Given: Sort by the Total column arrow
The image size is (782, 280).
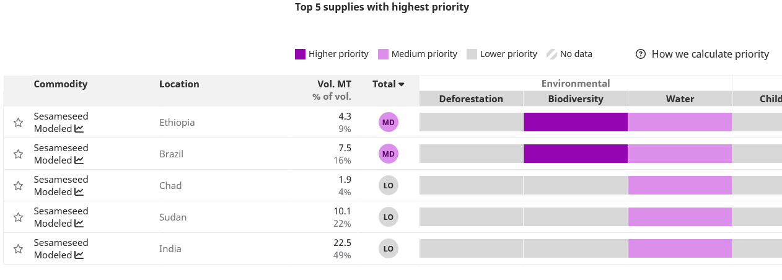Looking at the screenshot, I should 402,84.
